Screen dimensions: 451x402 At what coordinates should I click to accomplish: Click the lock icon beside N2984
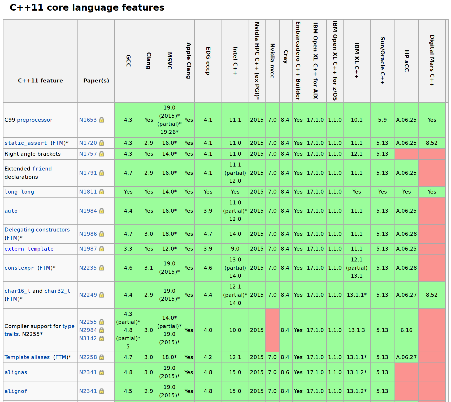tap(102, 330)
